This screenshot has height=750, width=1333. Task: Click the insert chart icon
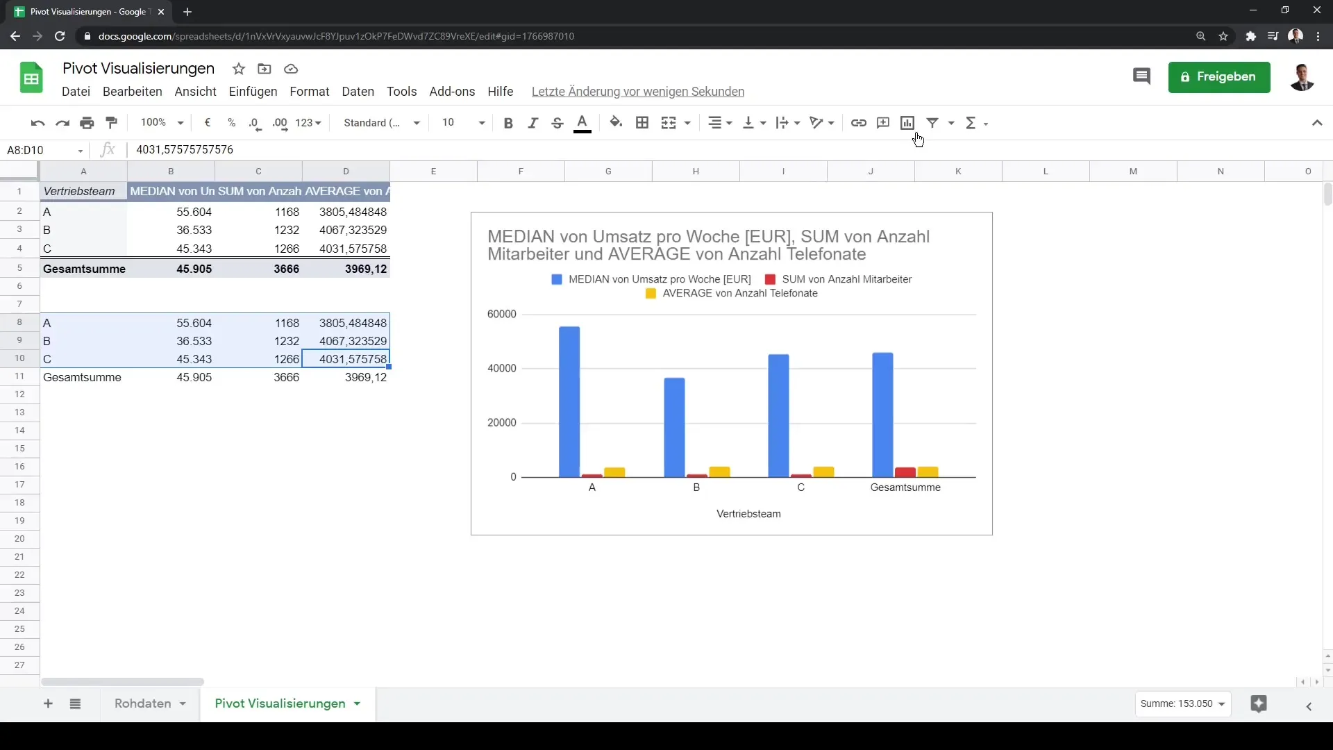click(x=907, y=122)
